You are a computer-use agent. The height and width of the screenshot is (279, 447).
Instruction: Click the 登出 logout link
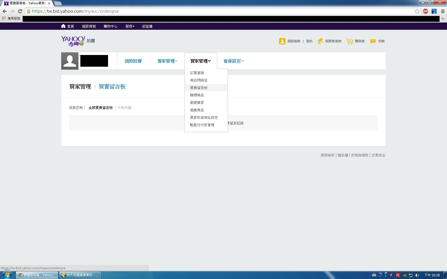309,41
